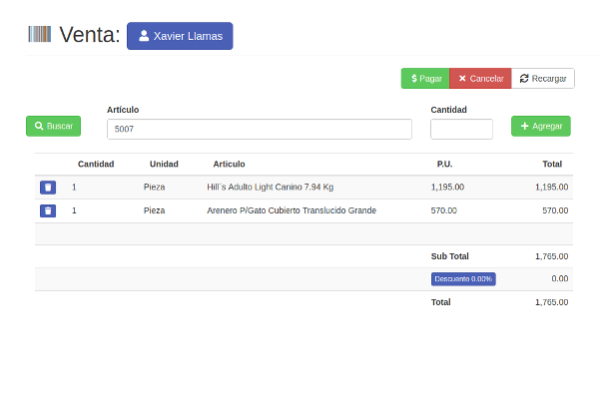Select the Cantidad label above quantity field
This screenshot has height=399, width=599.
pos(449,110)
